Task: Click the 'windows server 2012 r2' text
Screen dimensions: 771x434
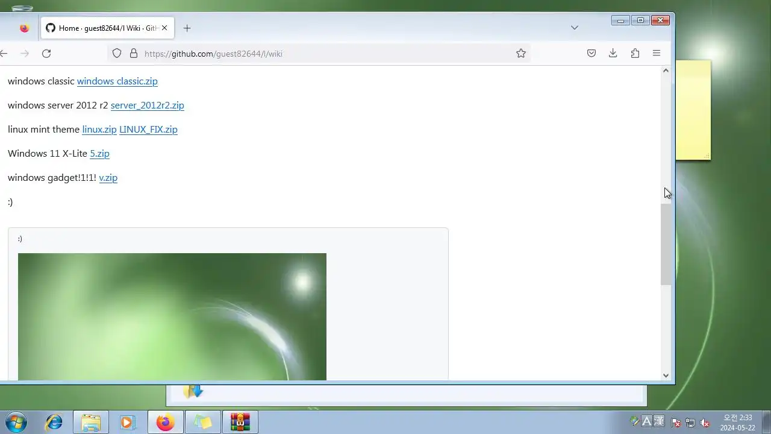Action: pos(58,105)
